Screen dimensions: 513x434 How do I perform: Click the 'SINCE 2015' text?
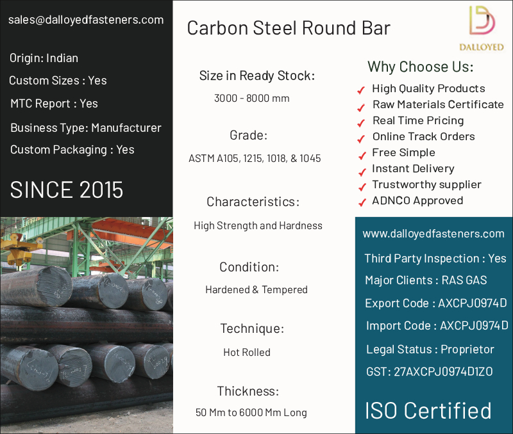(67, 189)
